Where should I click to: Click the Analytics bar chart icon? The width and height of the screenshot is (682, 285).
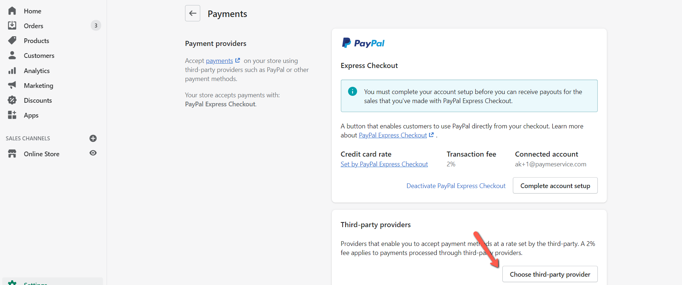tap(12, 71)
